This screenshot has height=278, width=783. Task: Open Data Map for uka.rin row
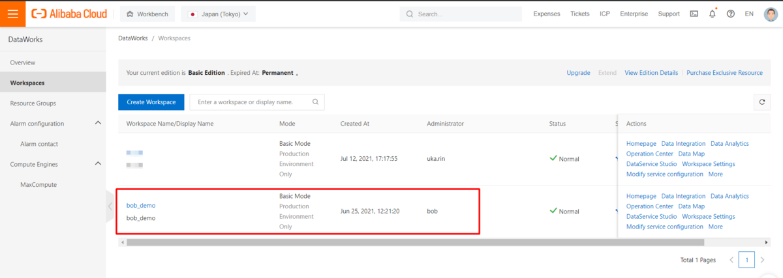pyautogui.click(x=692, y=154)
